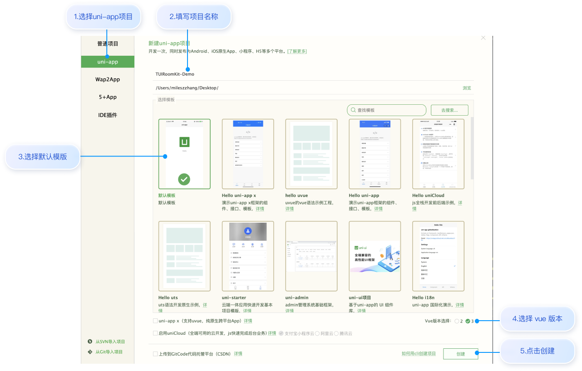
Task: Select the uni-starter template thumbnail
Action: [x=248, y=256]
